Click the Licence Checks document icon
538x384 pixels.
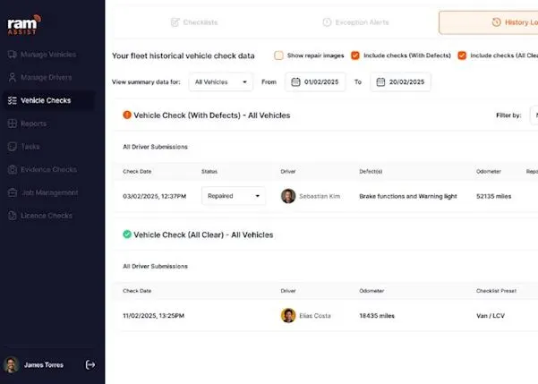[x=13, y=216]
